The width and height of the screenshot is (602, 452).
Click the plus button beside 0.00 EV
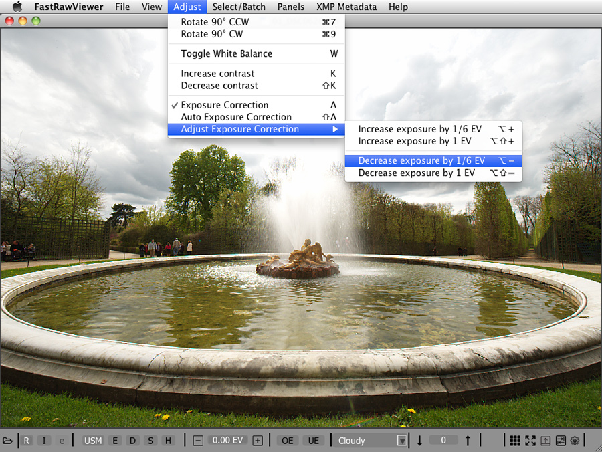[258, 441]
